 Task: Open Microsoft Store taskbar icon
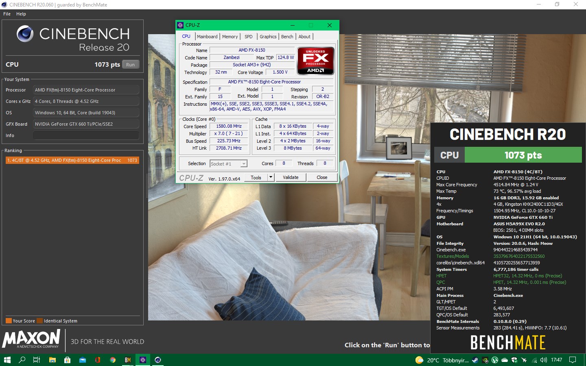(x=67, y=360)
